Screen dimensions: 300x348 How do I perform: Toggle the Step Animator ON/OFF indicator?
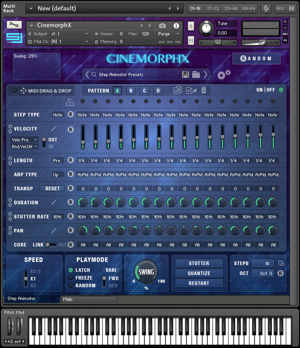(x=281, y=90)
